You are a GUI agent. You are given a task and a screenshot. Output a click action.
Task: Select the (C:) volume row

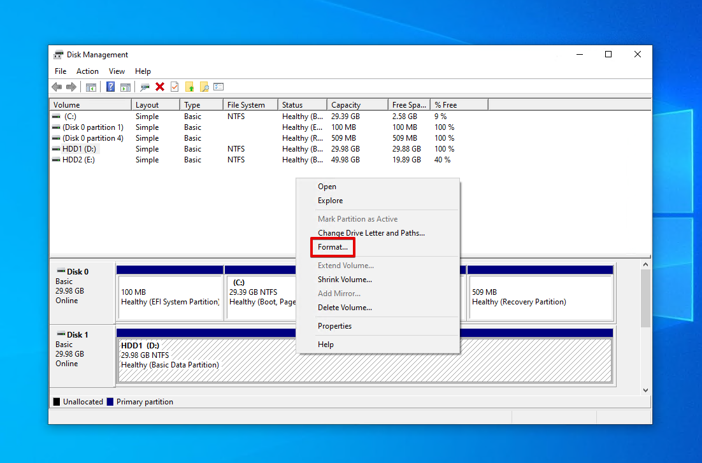[269, 117]
